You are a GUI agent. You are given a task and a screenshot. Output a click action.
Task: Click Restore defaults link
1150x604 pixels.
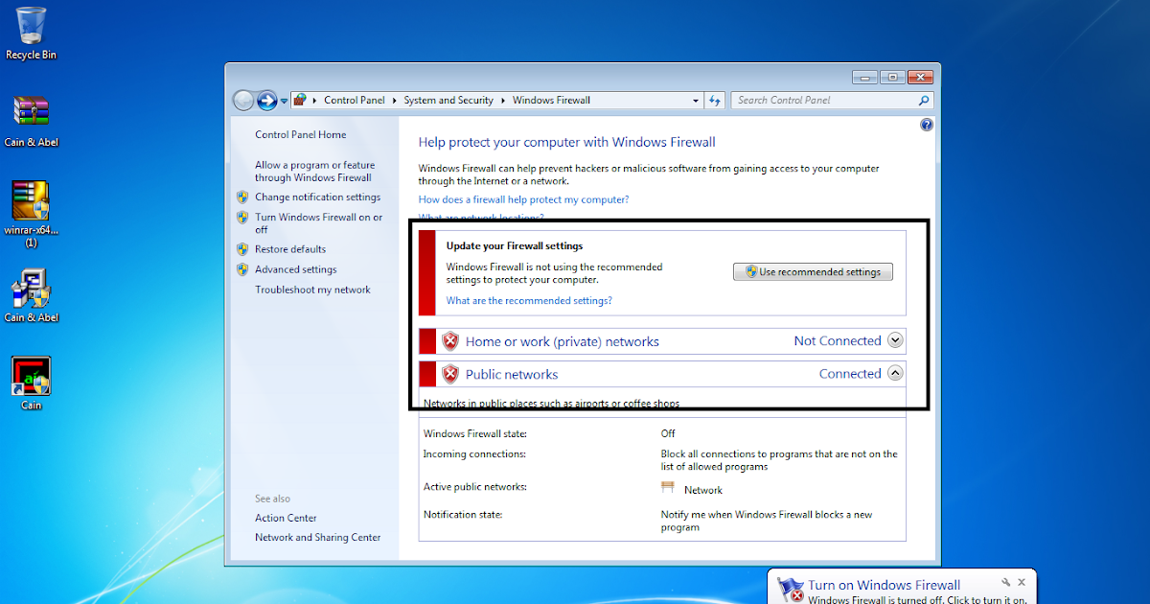tap(290, 249)
